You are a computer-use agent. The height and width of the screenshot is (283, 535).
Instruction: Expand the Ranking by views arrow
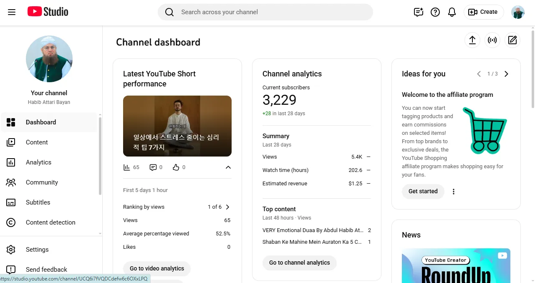pos(227,207)
